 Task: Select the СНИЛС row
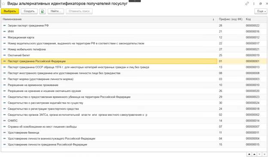click(x=134, y=121)
